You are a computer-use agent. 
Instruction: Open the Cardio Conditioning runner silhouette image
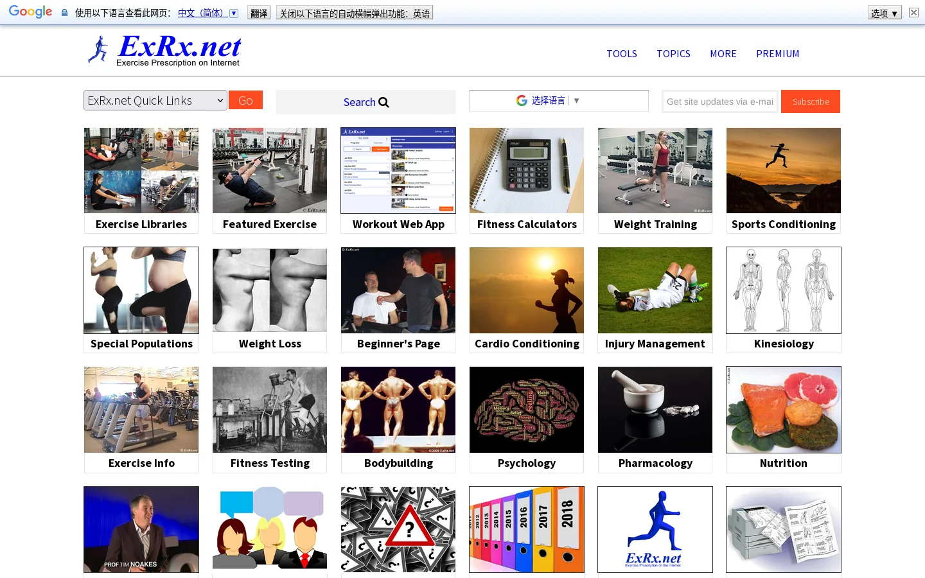point(527,290)
